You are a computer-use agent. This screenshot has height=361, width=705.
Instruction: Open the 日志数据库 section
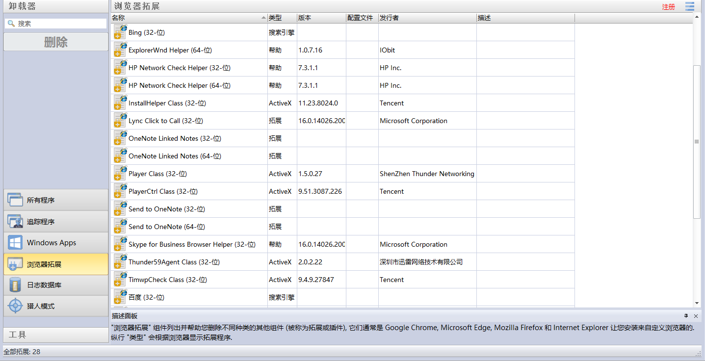55,285
